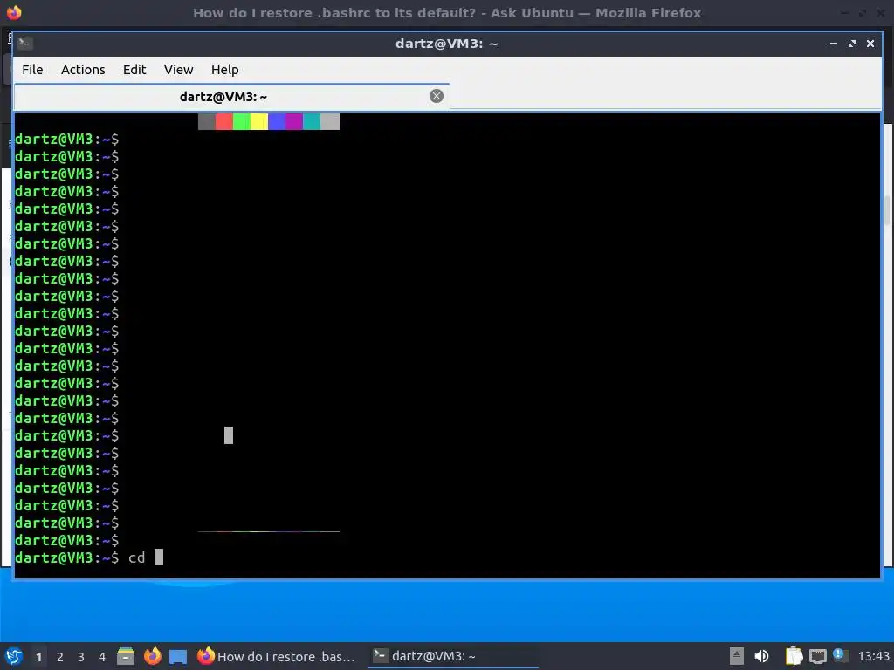Click the 13:43 panel clock
The height and width of the screenshot is (670, 894).
(x=873, y=656)
